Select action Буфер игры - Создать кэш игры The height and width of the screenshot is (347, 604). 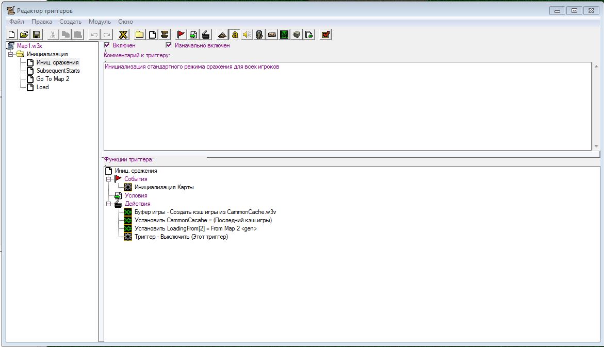pyautogui.click(x=205, y=212)
